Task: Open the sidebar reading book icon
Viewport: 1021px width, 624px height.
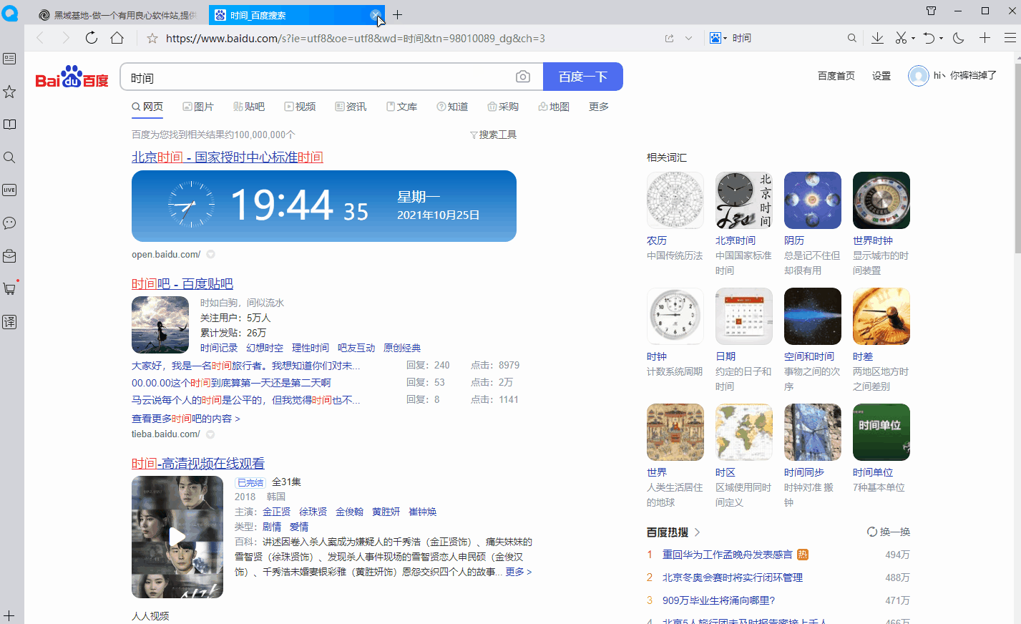Action: (x=9, y=125)
